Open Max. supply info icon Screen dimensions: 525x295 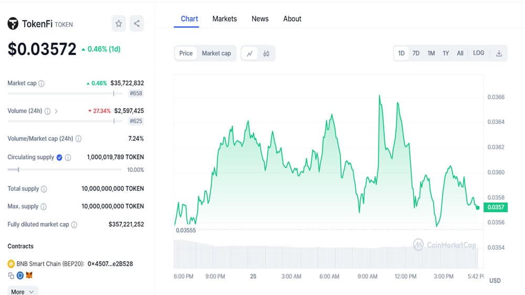click(44, 207)
